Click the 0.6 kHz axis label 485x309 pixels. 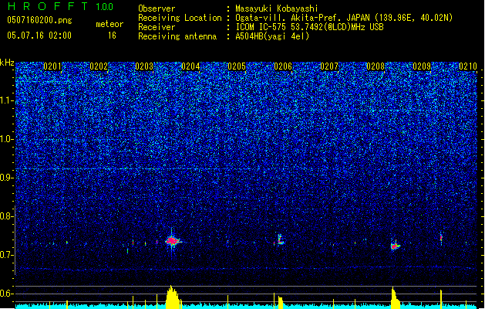coord(6,294)
